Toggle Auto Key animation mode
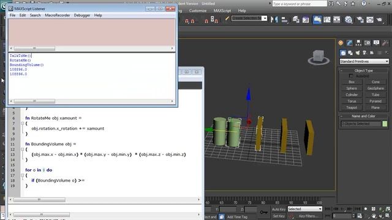This screenshot has width=392, height=220. [x=279, y=209]
